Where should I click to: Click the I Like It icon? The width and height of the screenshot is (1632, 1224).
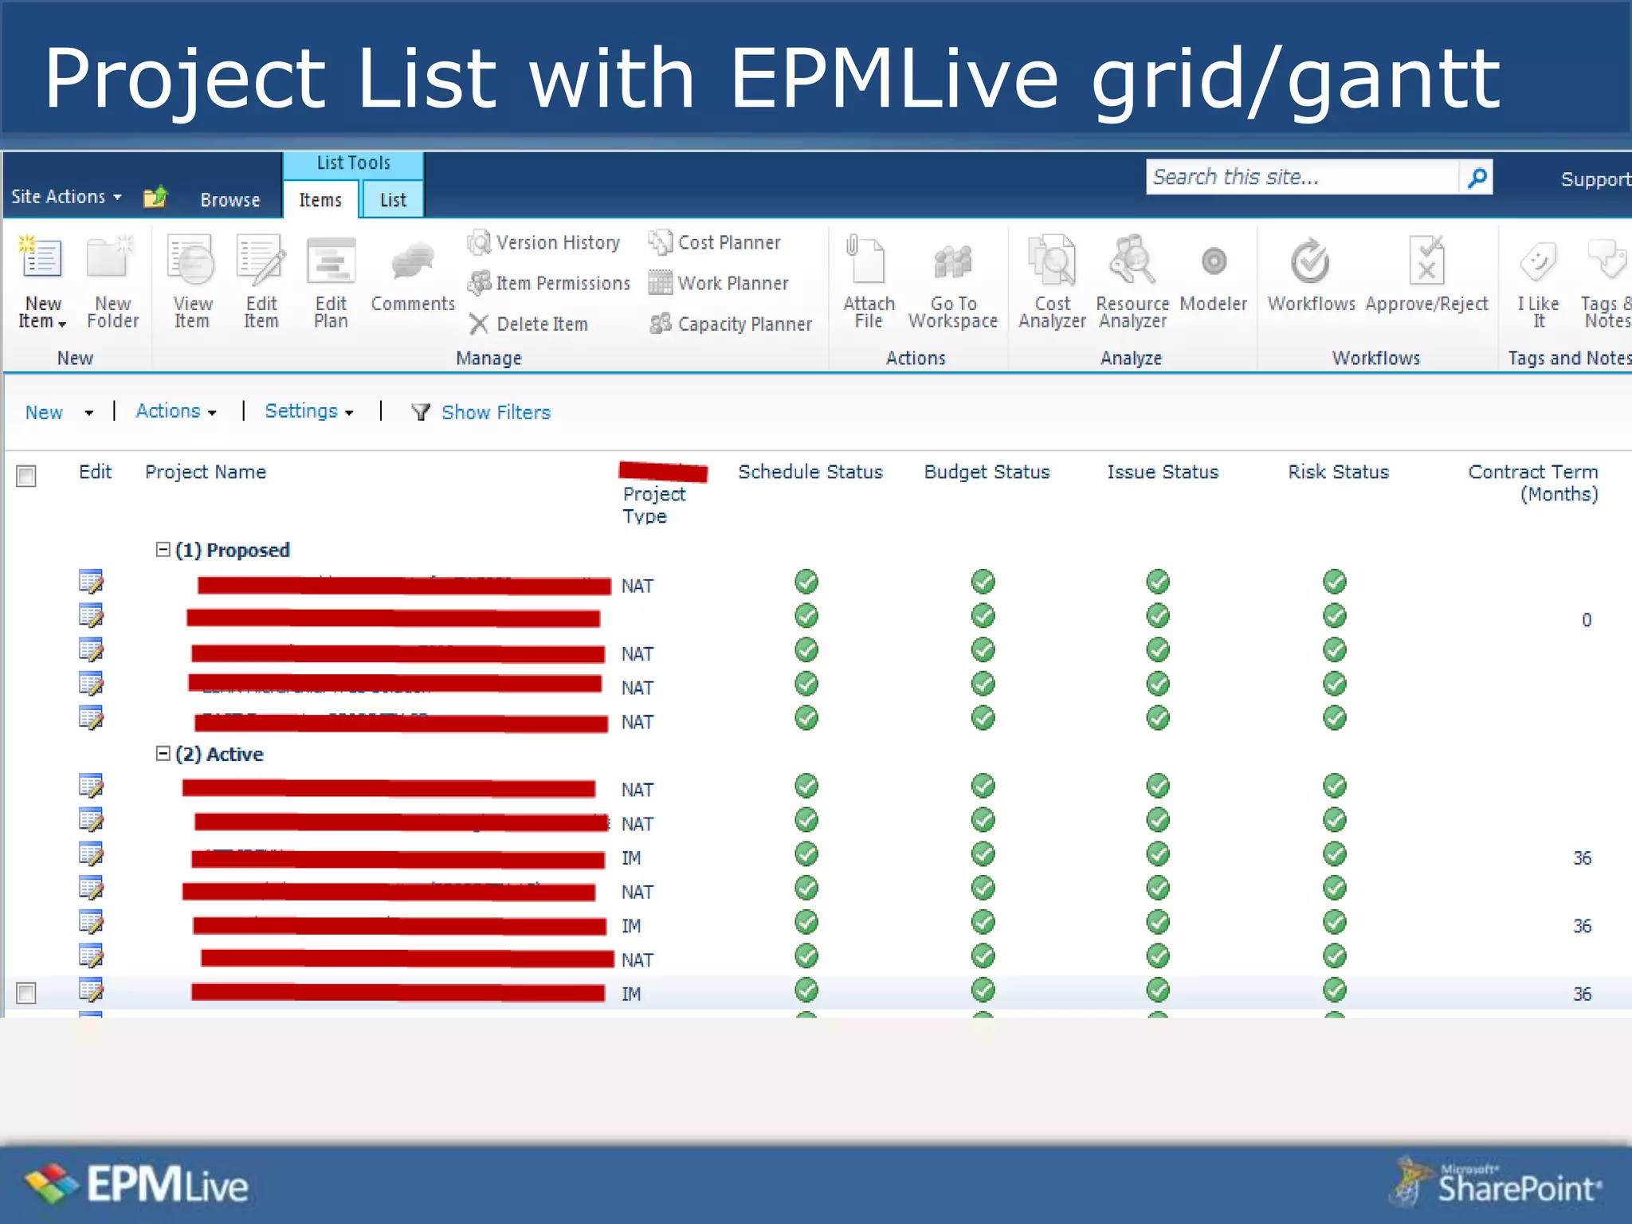pos(1538,261)
